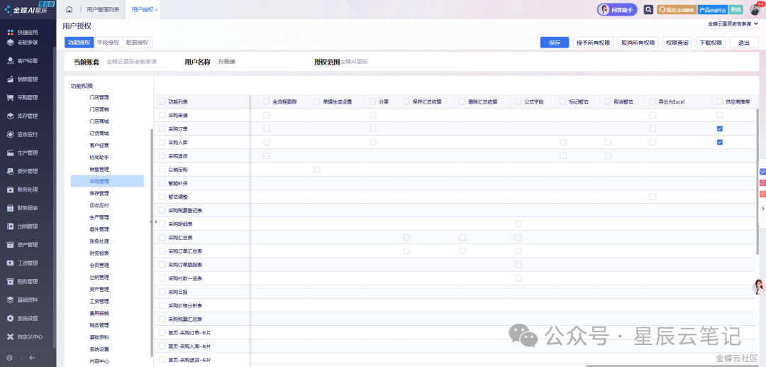The width and height of the screenshot is (766, 367).
Task: Uncheck 供应商推荐 for 采购订单 row
Action: [x=720, y=128]
